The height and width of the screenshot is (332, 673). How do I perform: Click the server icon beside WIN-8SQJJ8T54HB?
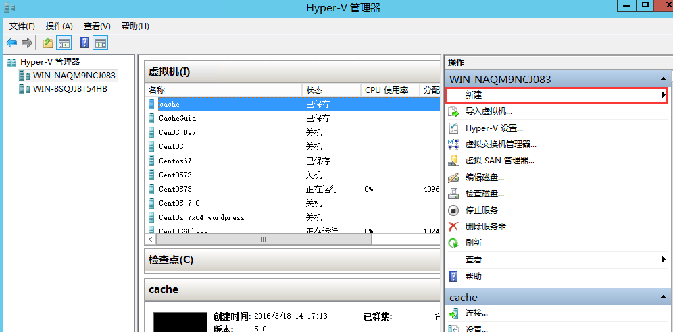(x=24, y=89)
